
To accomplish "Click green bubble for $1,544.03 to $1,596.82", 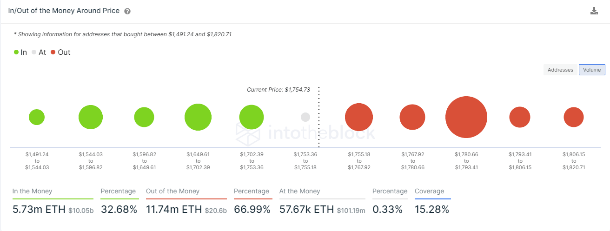I will (x=91, y=117).
